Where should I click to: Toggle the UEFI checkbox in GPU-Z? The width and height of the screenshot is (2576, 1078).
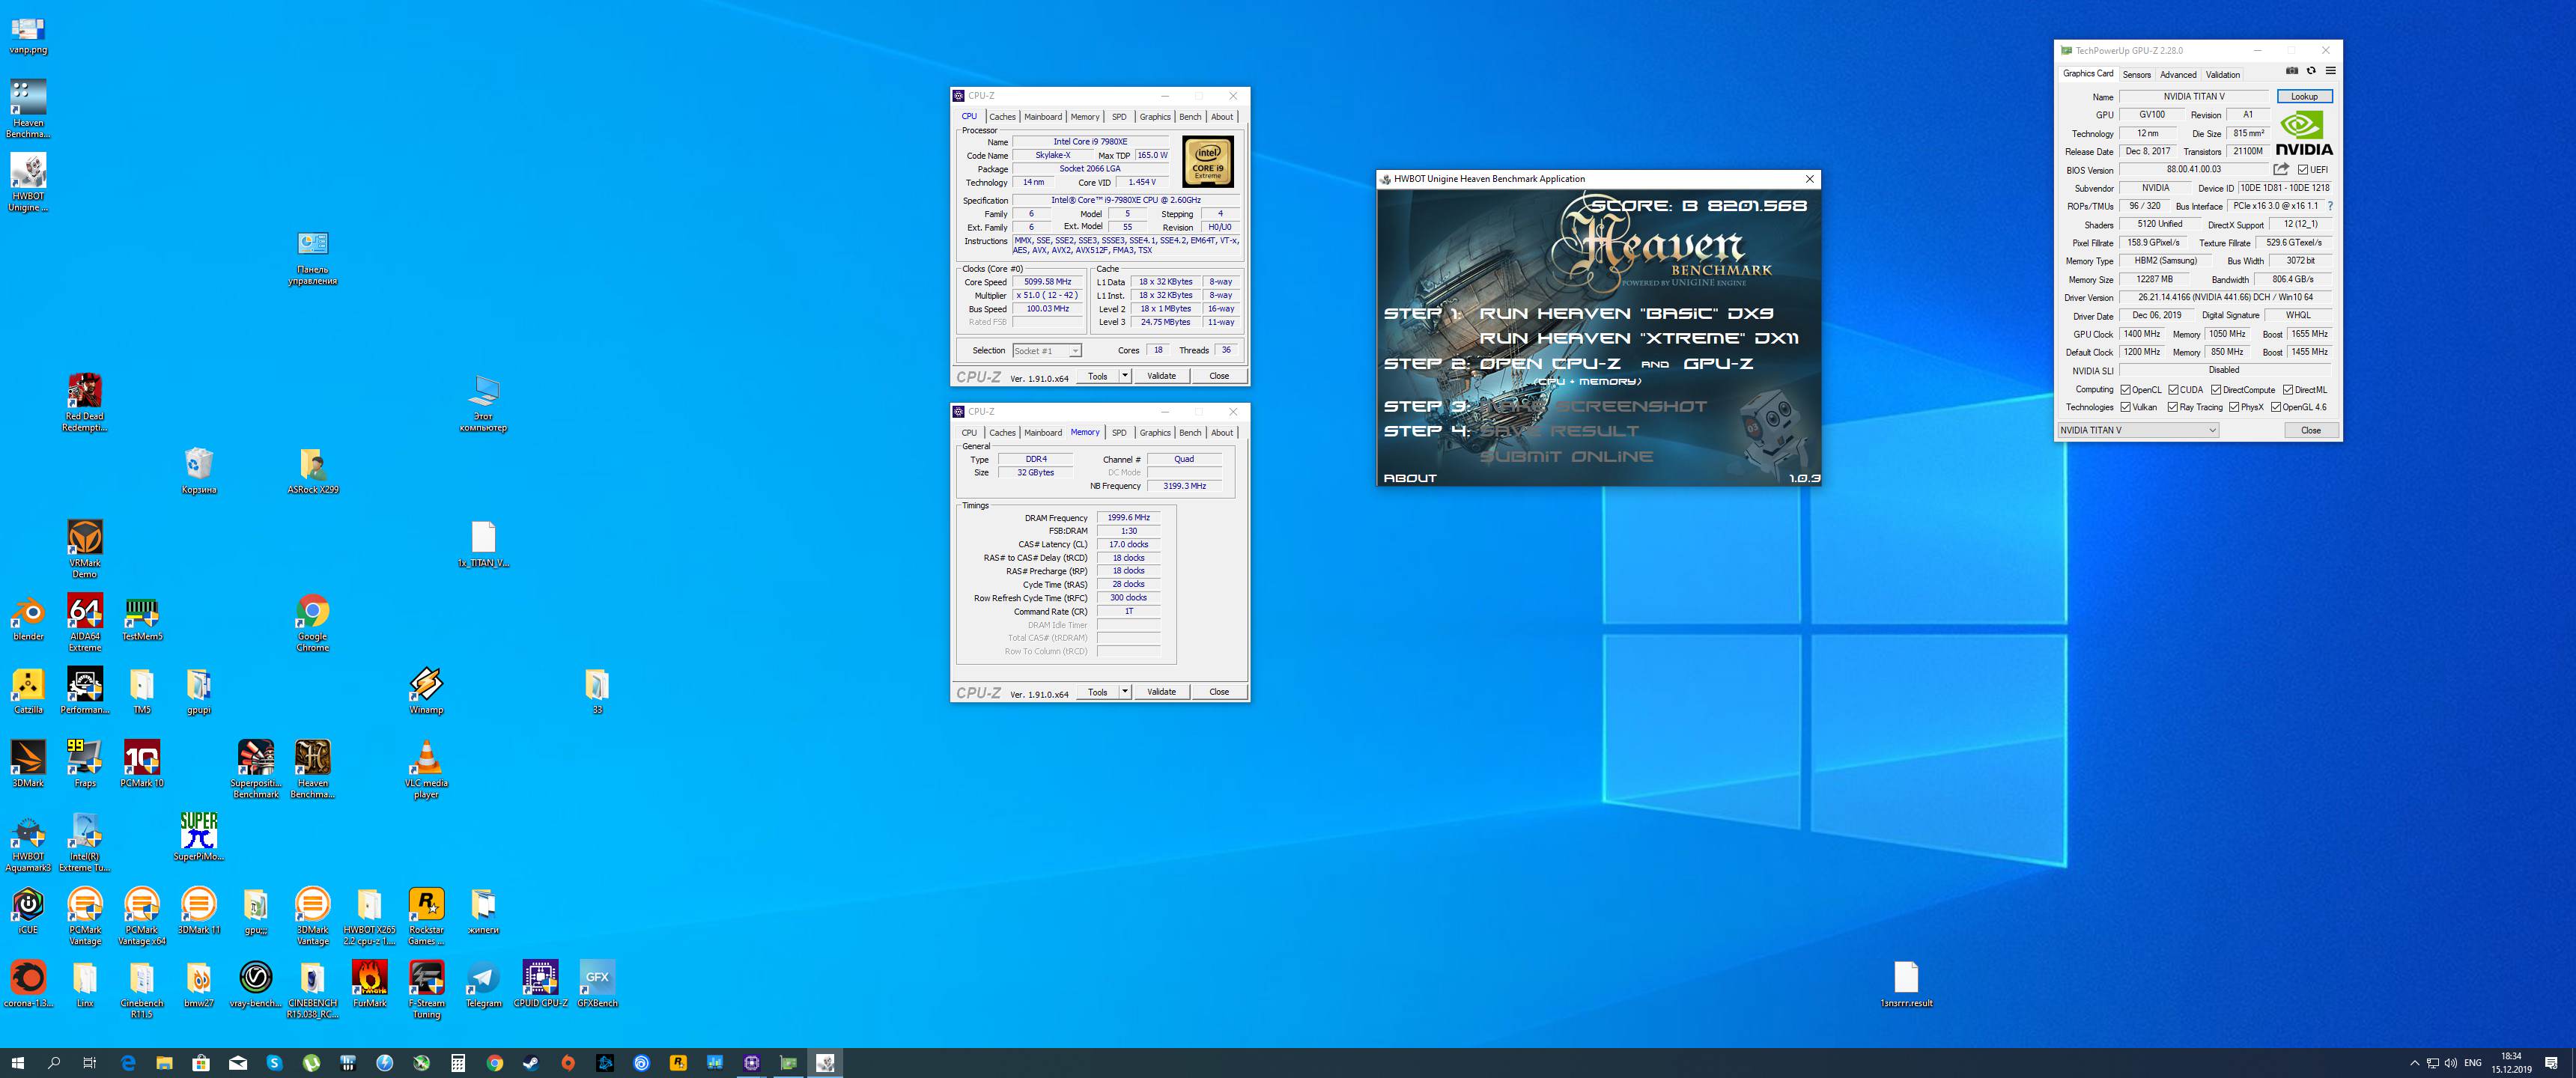pyautogui.click(x=2303, y=170)
